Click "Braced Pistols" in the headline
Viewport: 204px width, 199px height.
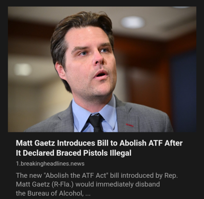point(82,153)
